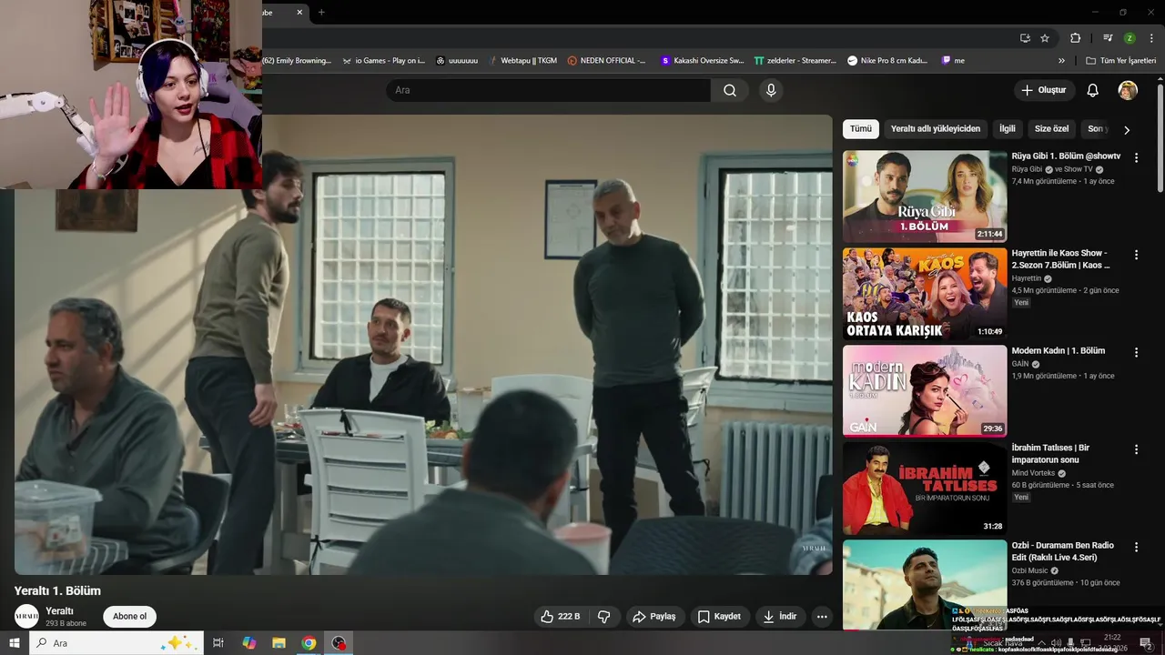Open the Yeraltı channel avatar
This screenshot has width=1165, height=655.
coord(27,617)
